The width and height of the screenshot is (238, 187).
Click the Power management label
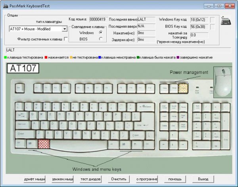[x=189, y=72]
